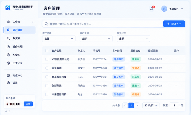Click the person icon beside 客户管理

point(8,30)
